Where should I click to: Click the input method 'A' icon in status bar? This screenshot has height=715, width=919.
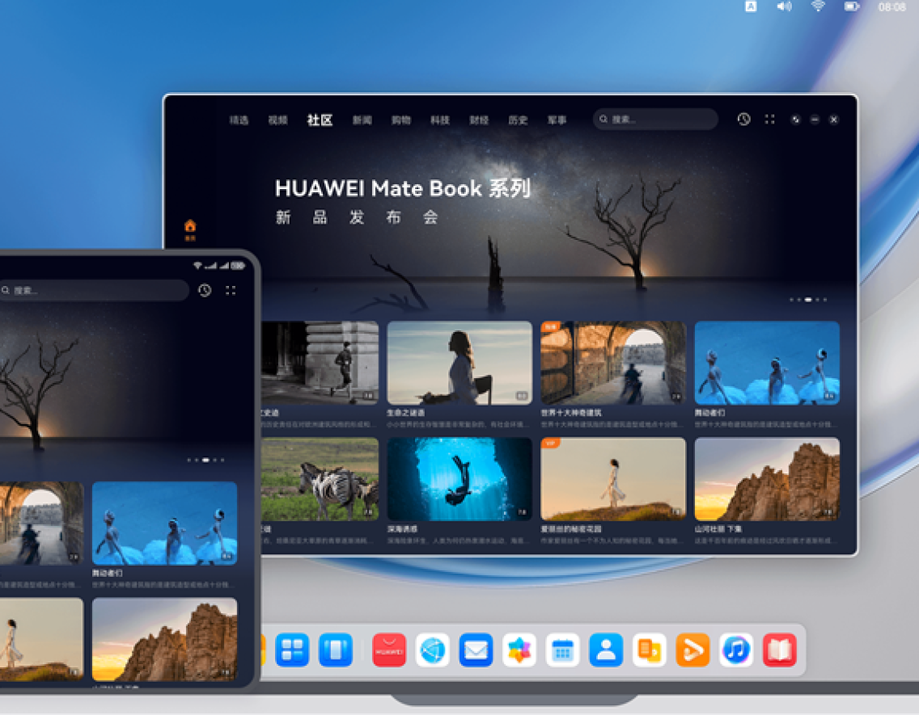(751, 6)
